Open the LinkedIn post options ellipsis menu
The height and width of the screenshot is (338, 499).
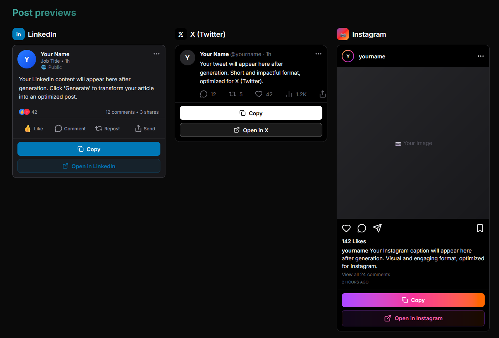(157, 54)
